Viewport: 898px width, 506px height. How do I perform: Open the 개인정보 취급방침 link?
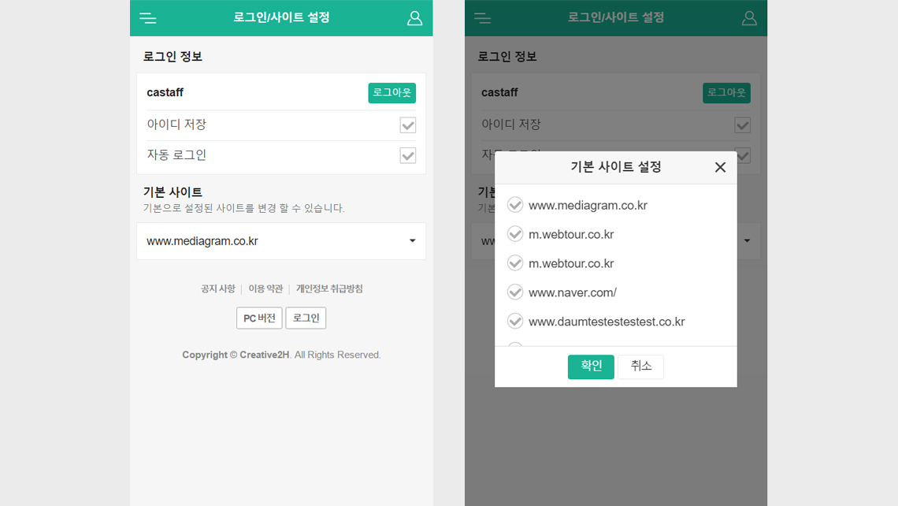(x=329, y=289)
